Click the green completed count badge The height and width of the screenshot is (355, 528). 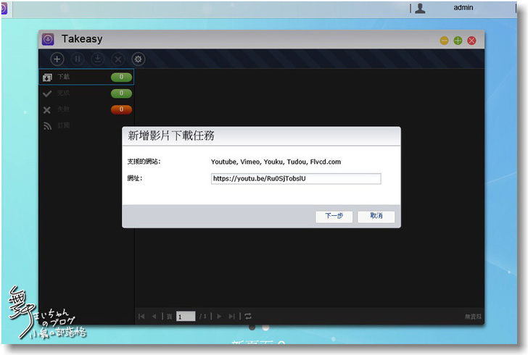coord(121,93)
